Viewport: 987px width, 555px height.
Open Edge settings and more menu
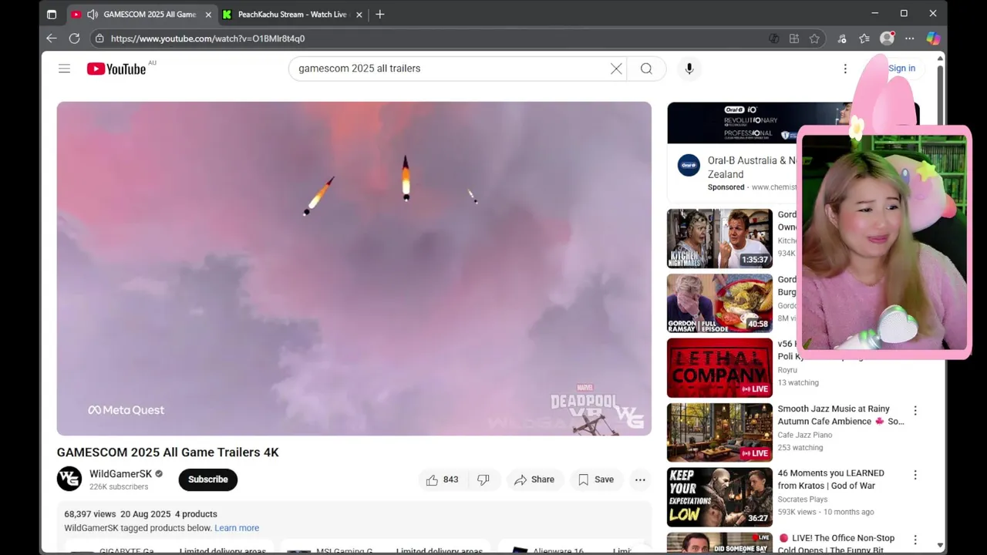click(x=910, y=39)
